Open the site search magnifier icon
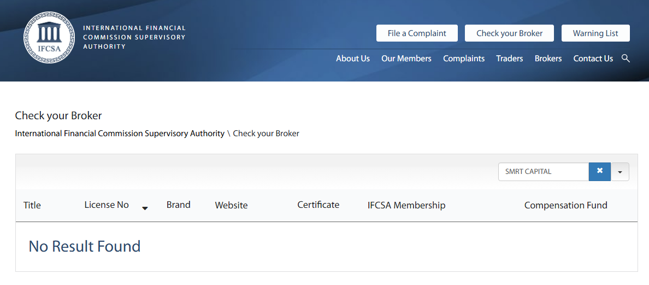 (626, 59)
